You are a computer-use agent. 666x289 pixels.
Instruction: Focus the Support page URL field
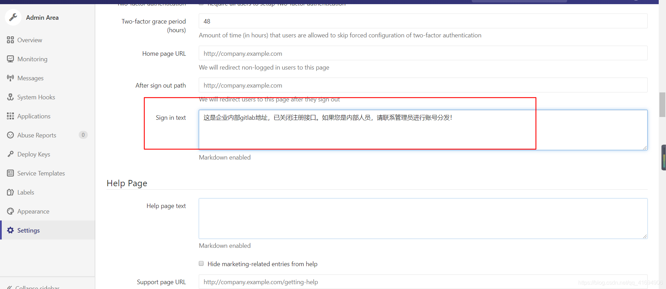(423, 282)
